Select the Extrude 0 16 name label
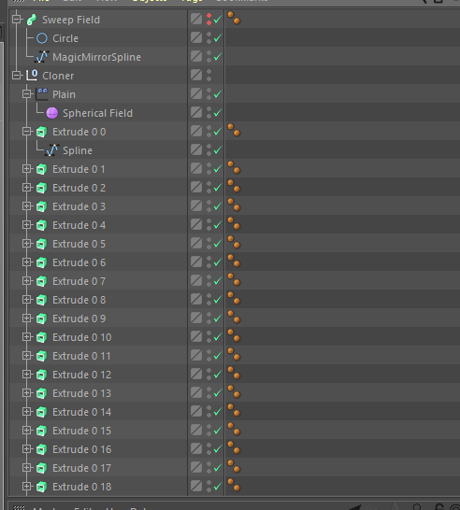Image resolution: width=460 pixels, height=510 pixels. pyautogui.click(x=81, y=449)
